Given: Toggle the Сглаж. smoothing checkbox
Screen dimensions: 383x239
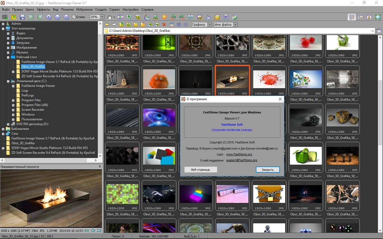Looking at the screenshot, I should click(74, 17).
